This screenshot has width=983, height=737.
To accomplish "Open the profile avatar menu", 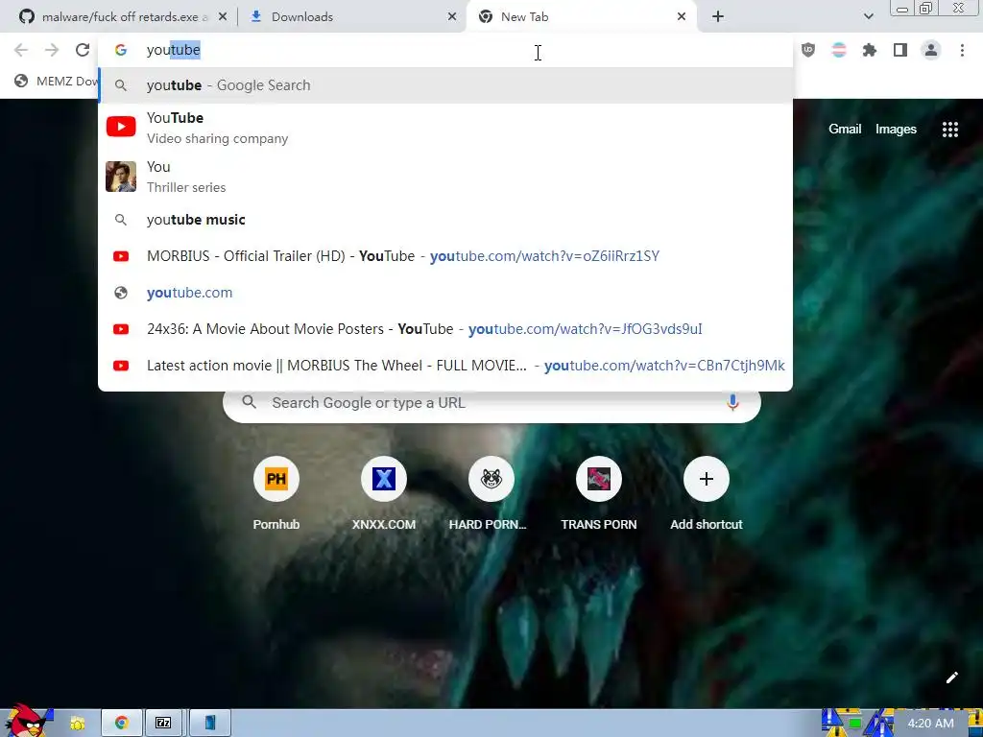I will coord(931,50).
